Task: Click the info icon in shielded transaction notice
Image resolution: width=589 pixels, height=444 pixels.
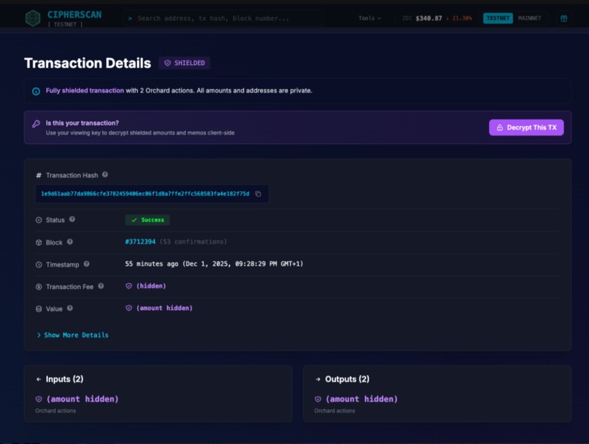Action: (36, 91)
